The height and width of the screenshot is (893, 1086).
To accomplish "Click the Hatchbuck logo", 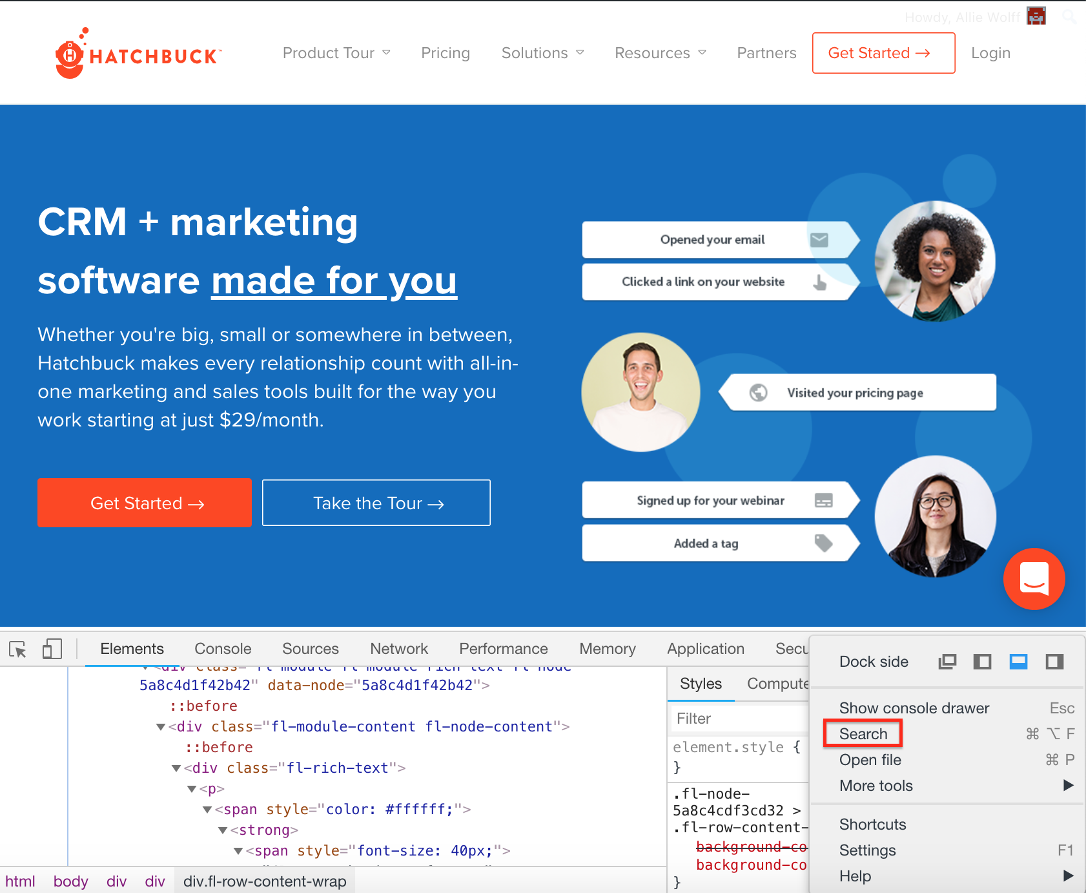I will 138,54.
